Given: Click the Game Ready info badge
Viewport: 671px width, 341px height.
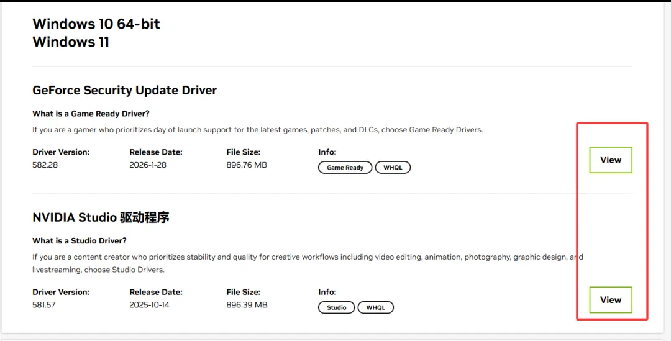Looking at the screenshot, I should point(345,168).
